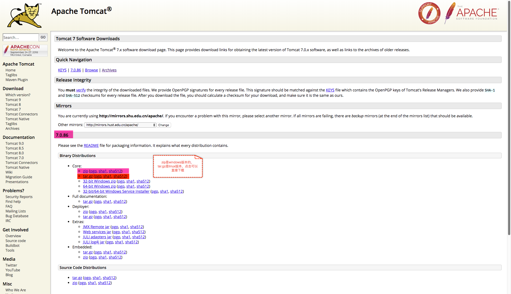Image resolution: width=511 pixels, height=294 pixels.
Task: Open Migration Guide in Documentation sidebar
Action: (19, 177)
